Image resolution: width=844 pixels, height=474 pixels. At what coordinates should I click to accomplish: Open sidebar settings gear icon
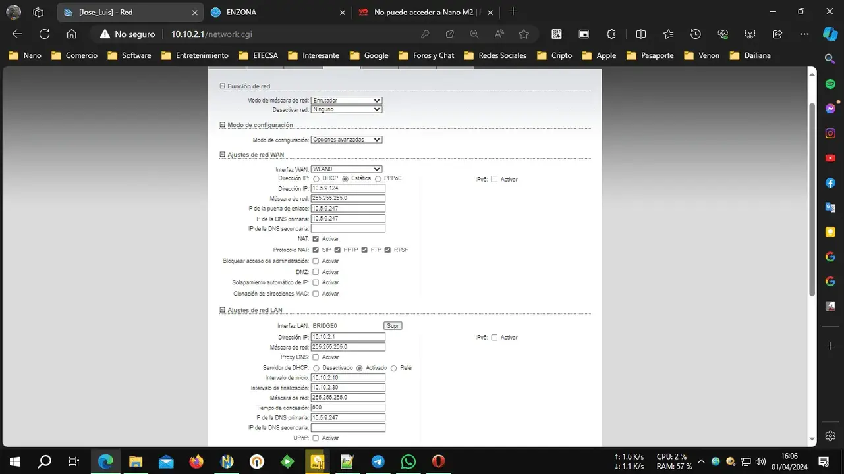click(830, 436)
